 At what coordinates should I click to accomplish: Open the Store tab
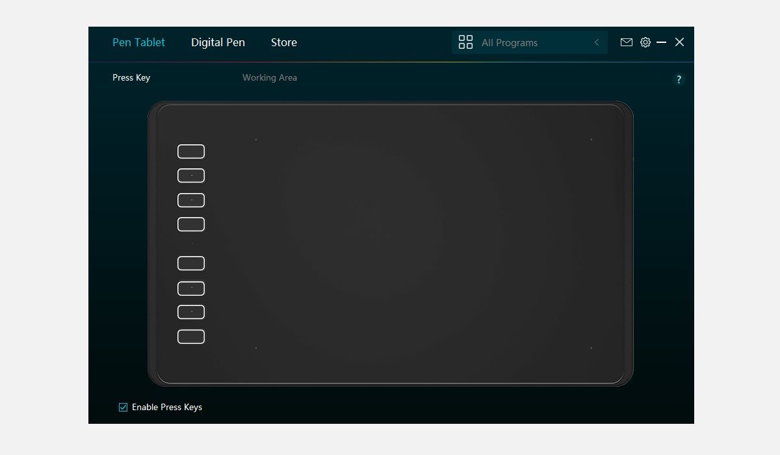pos(283,42)
